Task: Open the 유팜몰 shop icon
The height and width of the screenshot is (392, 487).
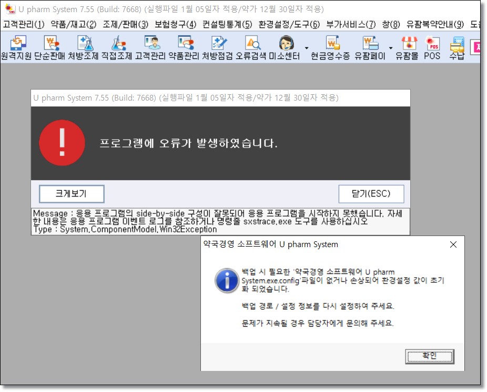Action: point(409,47)
